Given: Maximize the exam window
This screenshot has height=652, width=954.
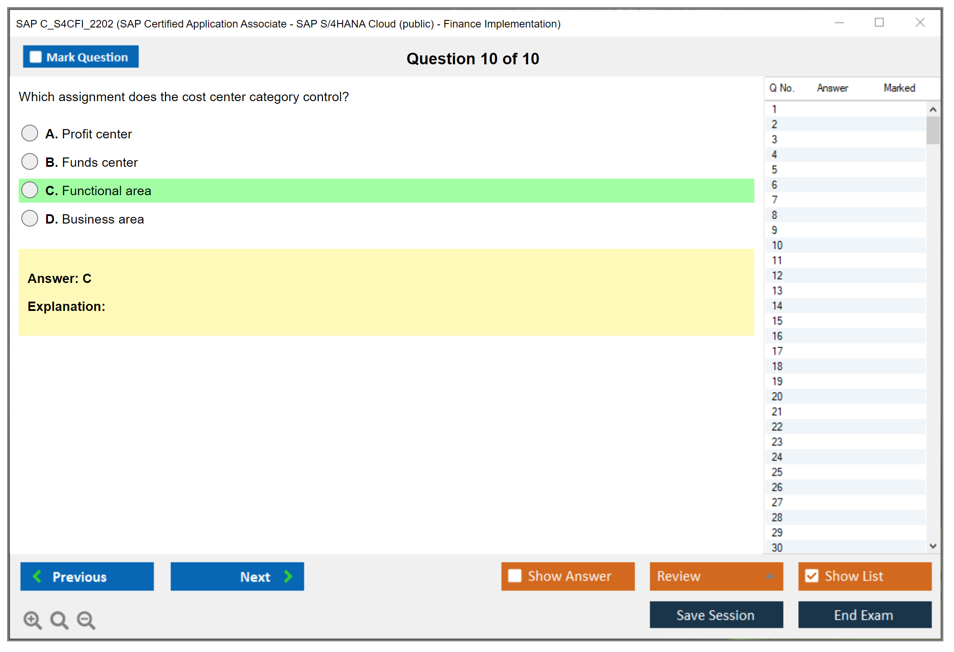Looking at the screenshot, I should coord(879,23).
